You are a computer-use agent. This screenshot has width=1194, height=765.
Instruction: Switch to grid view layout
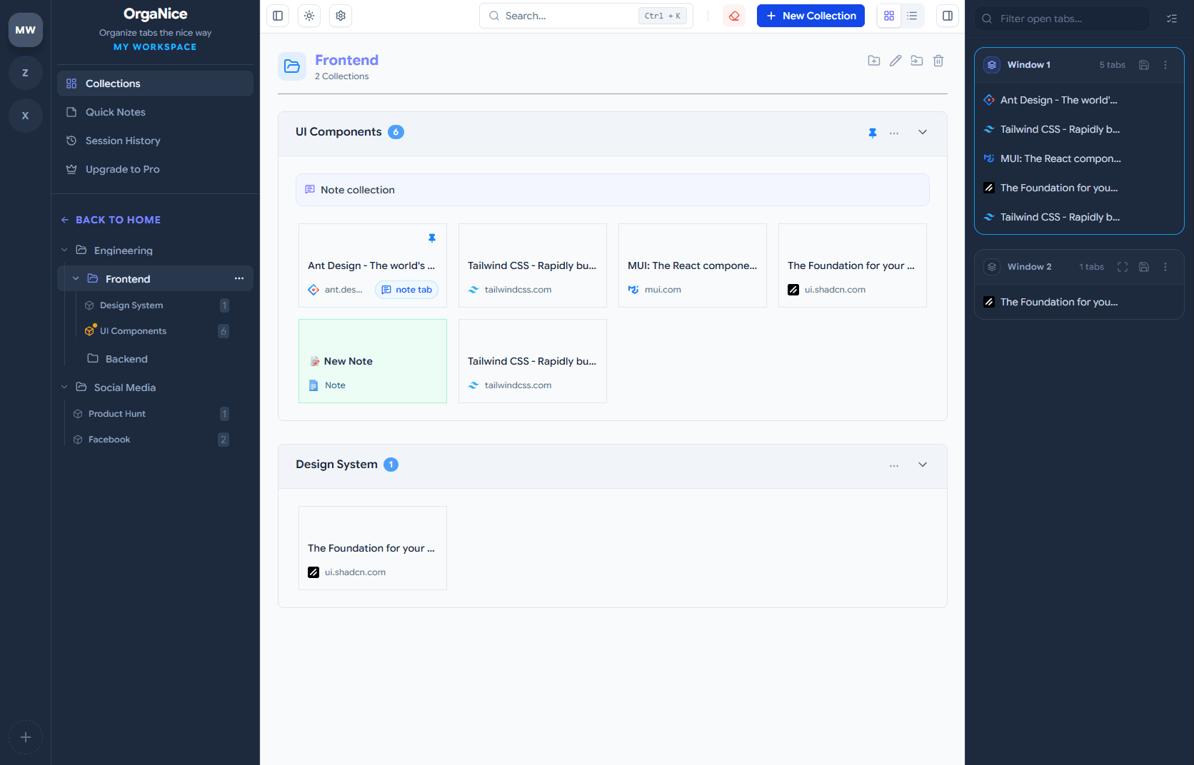click(x=888, y=15)
